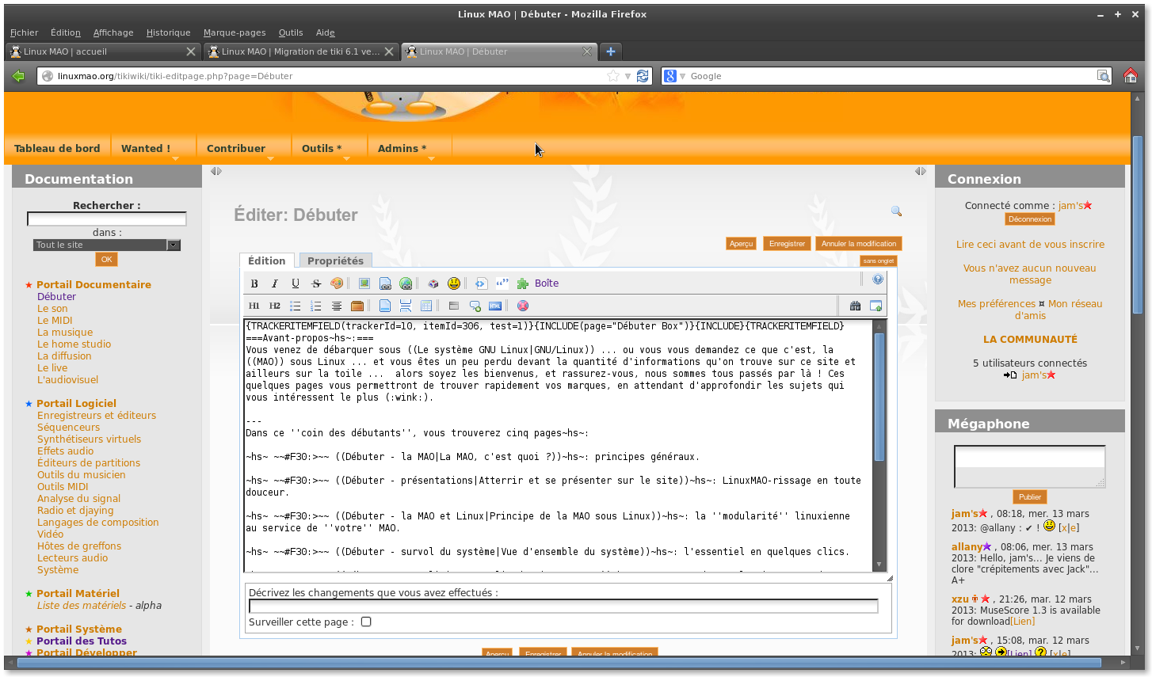Screen dimensions: 1152x677
Task: Apply strikethrough with the S toolbar icon
Action: click(316, 283)
